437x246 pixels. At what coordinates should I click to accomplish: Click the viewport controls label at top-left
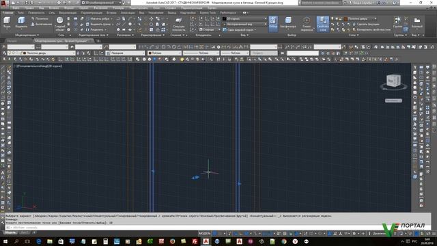point(38,66)
